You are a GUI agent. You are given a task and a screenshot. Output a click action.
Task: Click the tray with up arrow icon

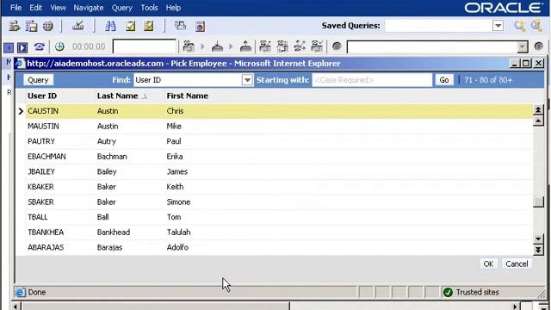(x=245, y=46)
